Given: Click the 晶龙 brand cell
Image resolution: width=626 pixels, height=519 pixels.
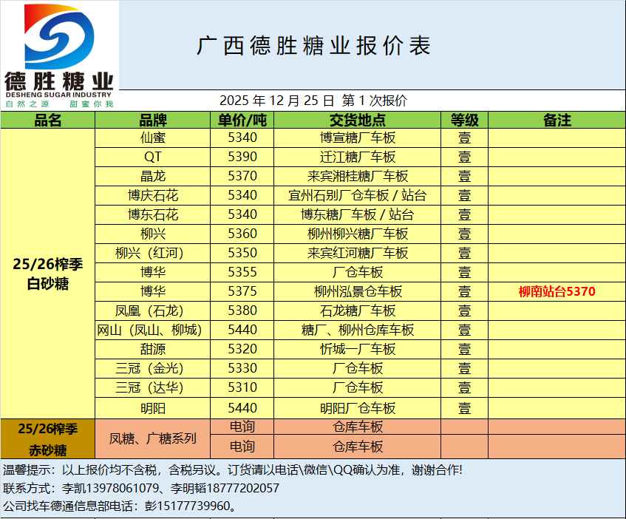Looking at the screenshot, I should (x=153, y=176).
